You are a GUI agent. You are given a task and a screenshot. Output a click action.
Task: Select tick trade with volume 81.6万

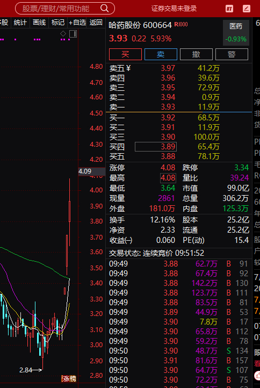(178, 361)
